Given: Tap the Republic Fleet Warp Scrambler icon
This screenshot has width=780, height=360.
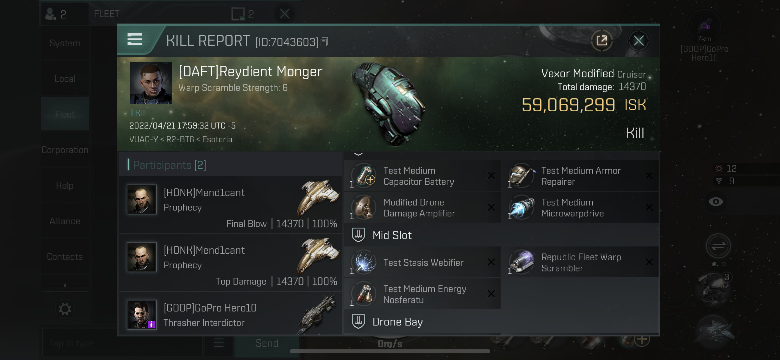Looking at the screenshot, I should coord(522,262).
